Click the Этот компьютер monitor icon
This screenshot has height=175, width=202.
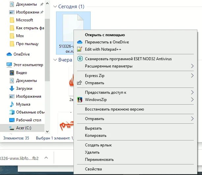9,65
